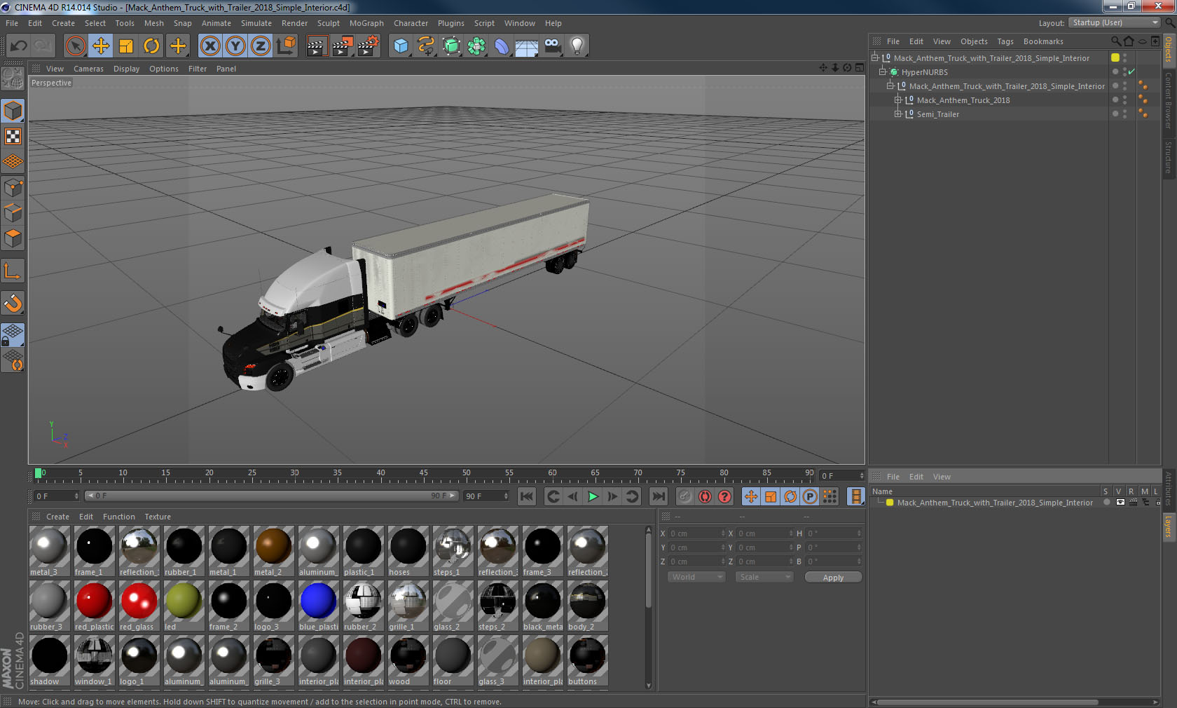The height and width of the screenshot is (708, 1177).
Task: Click the coordinate system icon
Action: coord(286,46)
